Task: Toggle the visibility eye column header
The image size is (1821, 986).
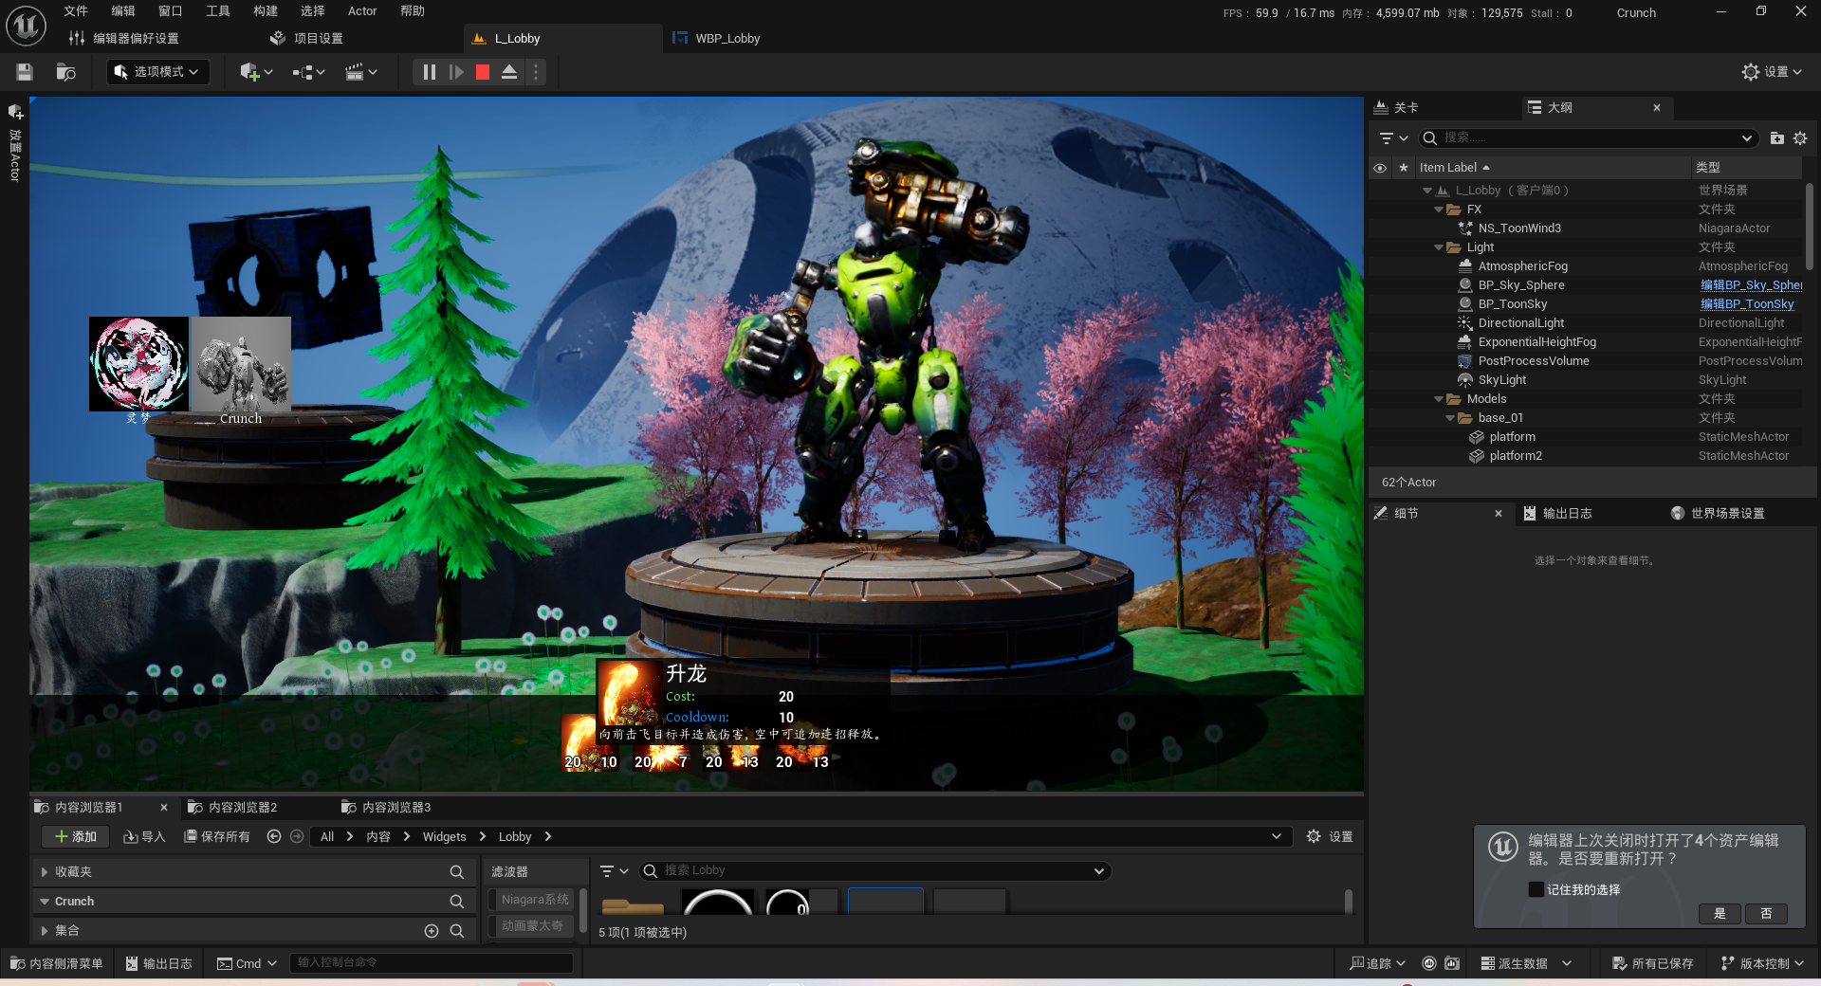Action: coord(1380,168)
